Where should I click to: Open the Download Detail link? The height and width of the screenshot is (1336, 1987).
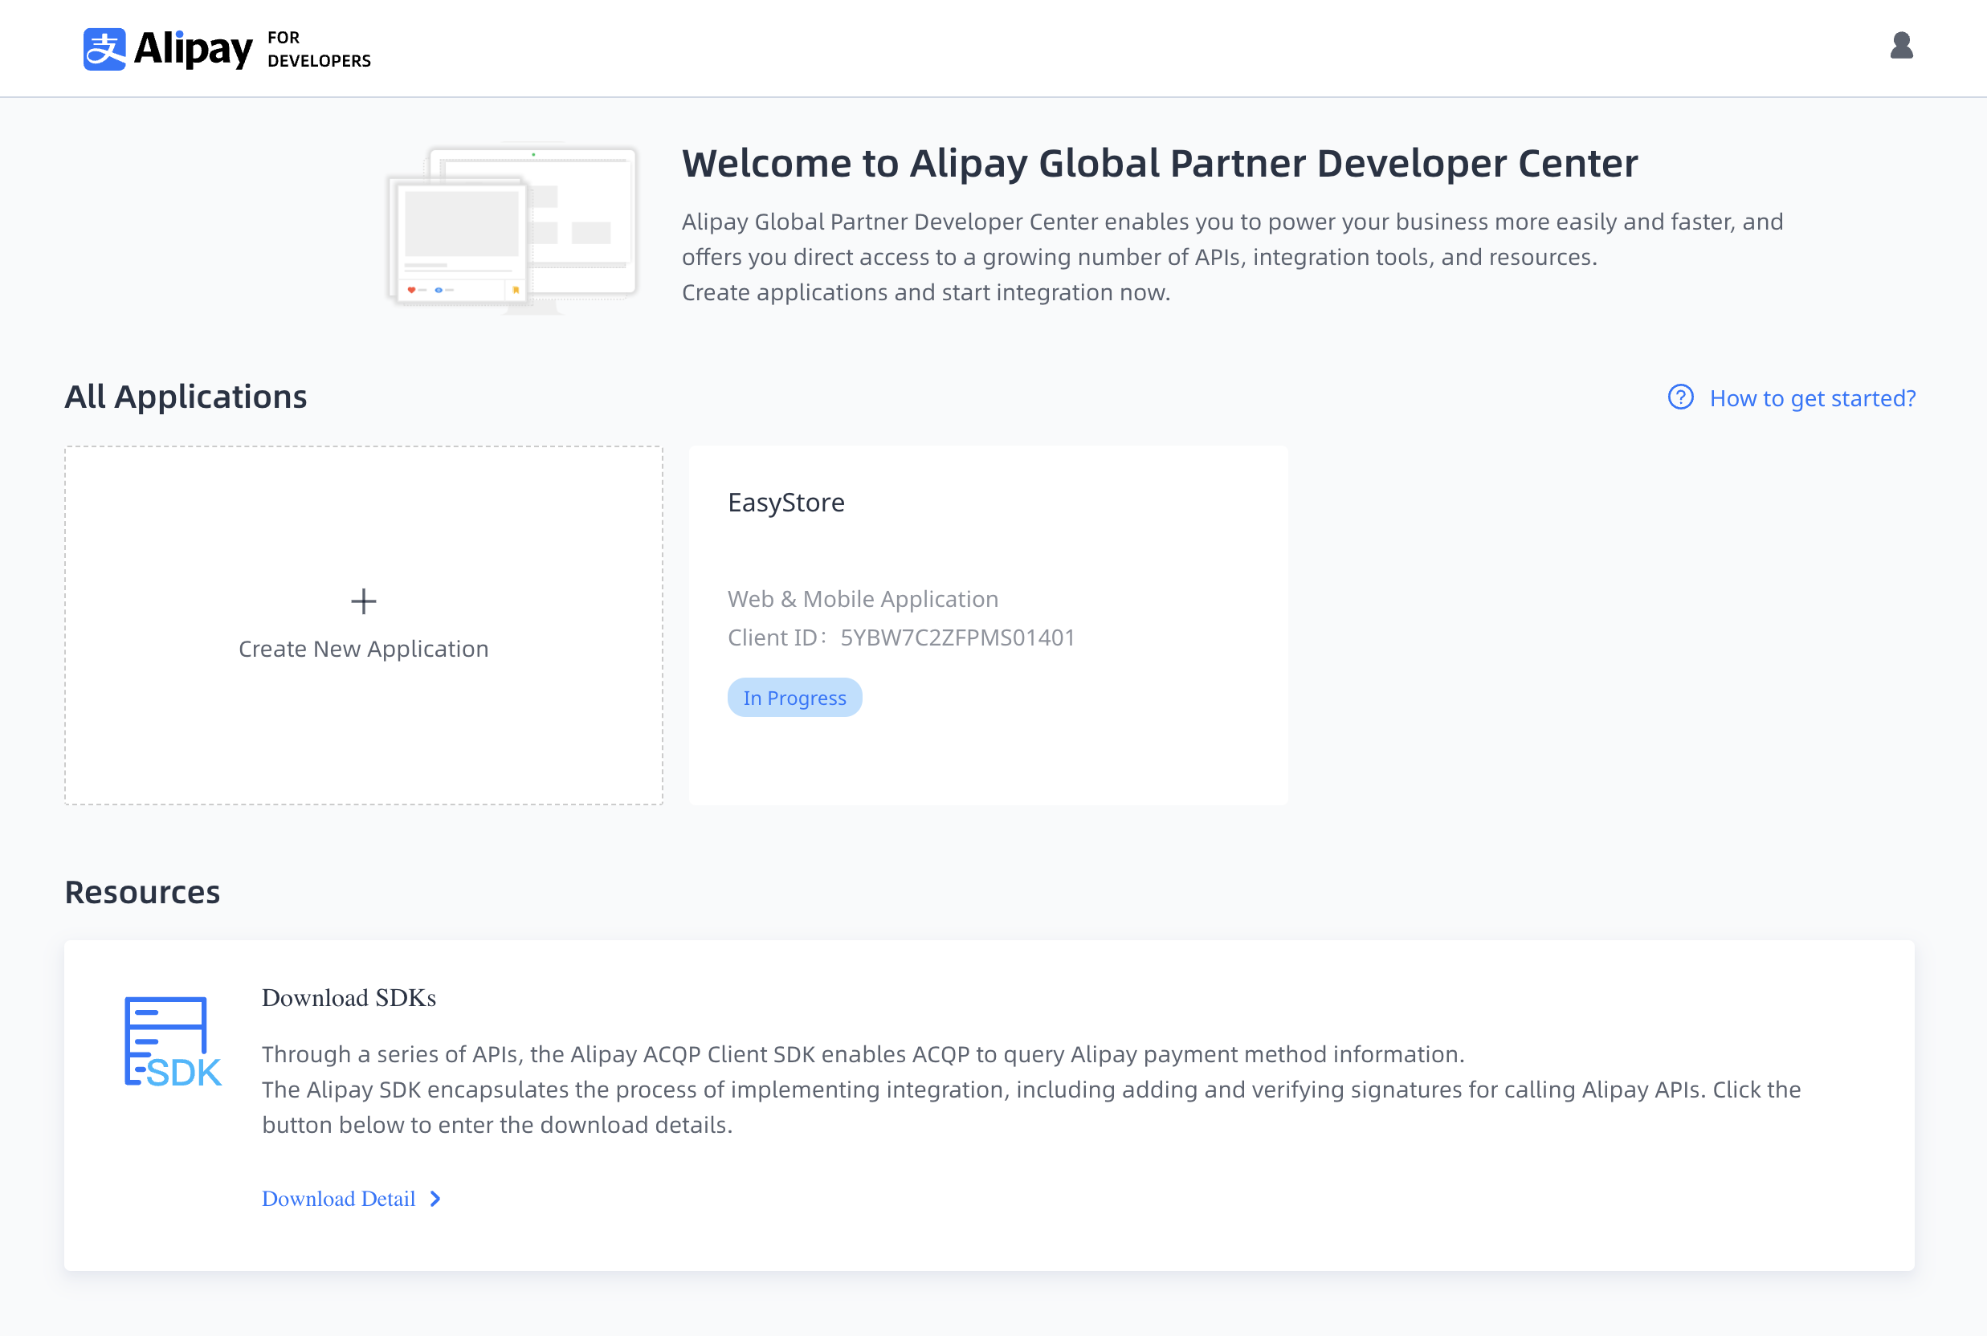[338, 1199]
